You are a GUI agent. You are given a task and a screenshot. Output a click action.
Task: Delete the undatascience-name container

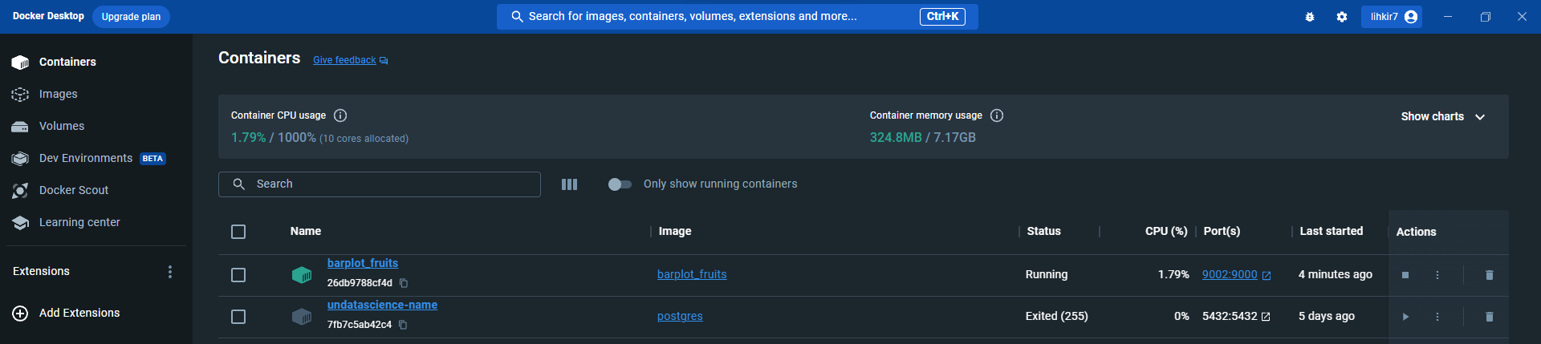[1490, 317]
